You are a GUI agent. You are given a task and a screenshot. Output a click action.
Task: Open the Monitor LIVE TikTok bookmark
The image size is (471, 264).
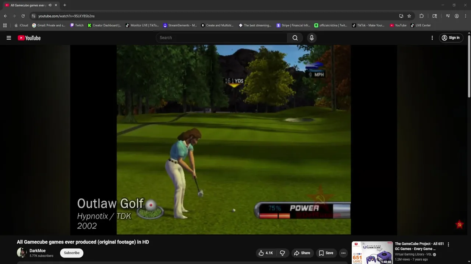coord(142,25)
